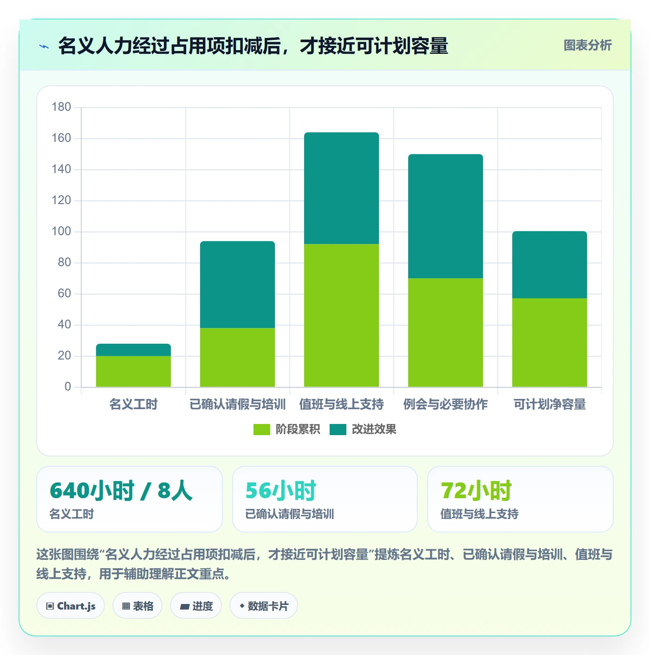The width and height of the screenshot is (650, 655).
Task: Click the 已确认请假与培训 label under the 56小时 value
Action: coord(290,514)
